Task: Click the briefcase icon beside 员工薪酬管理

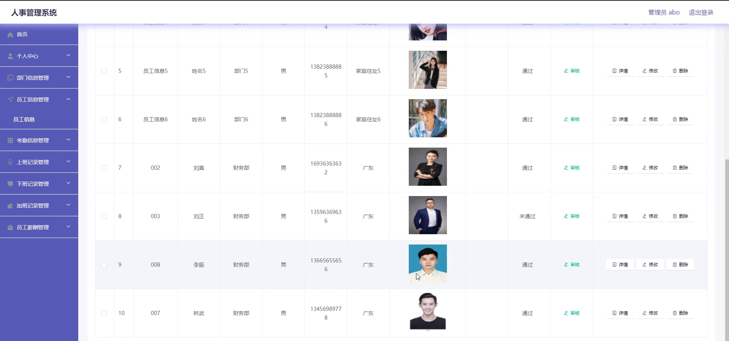Action: point(10,227)
